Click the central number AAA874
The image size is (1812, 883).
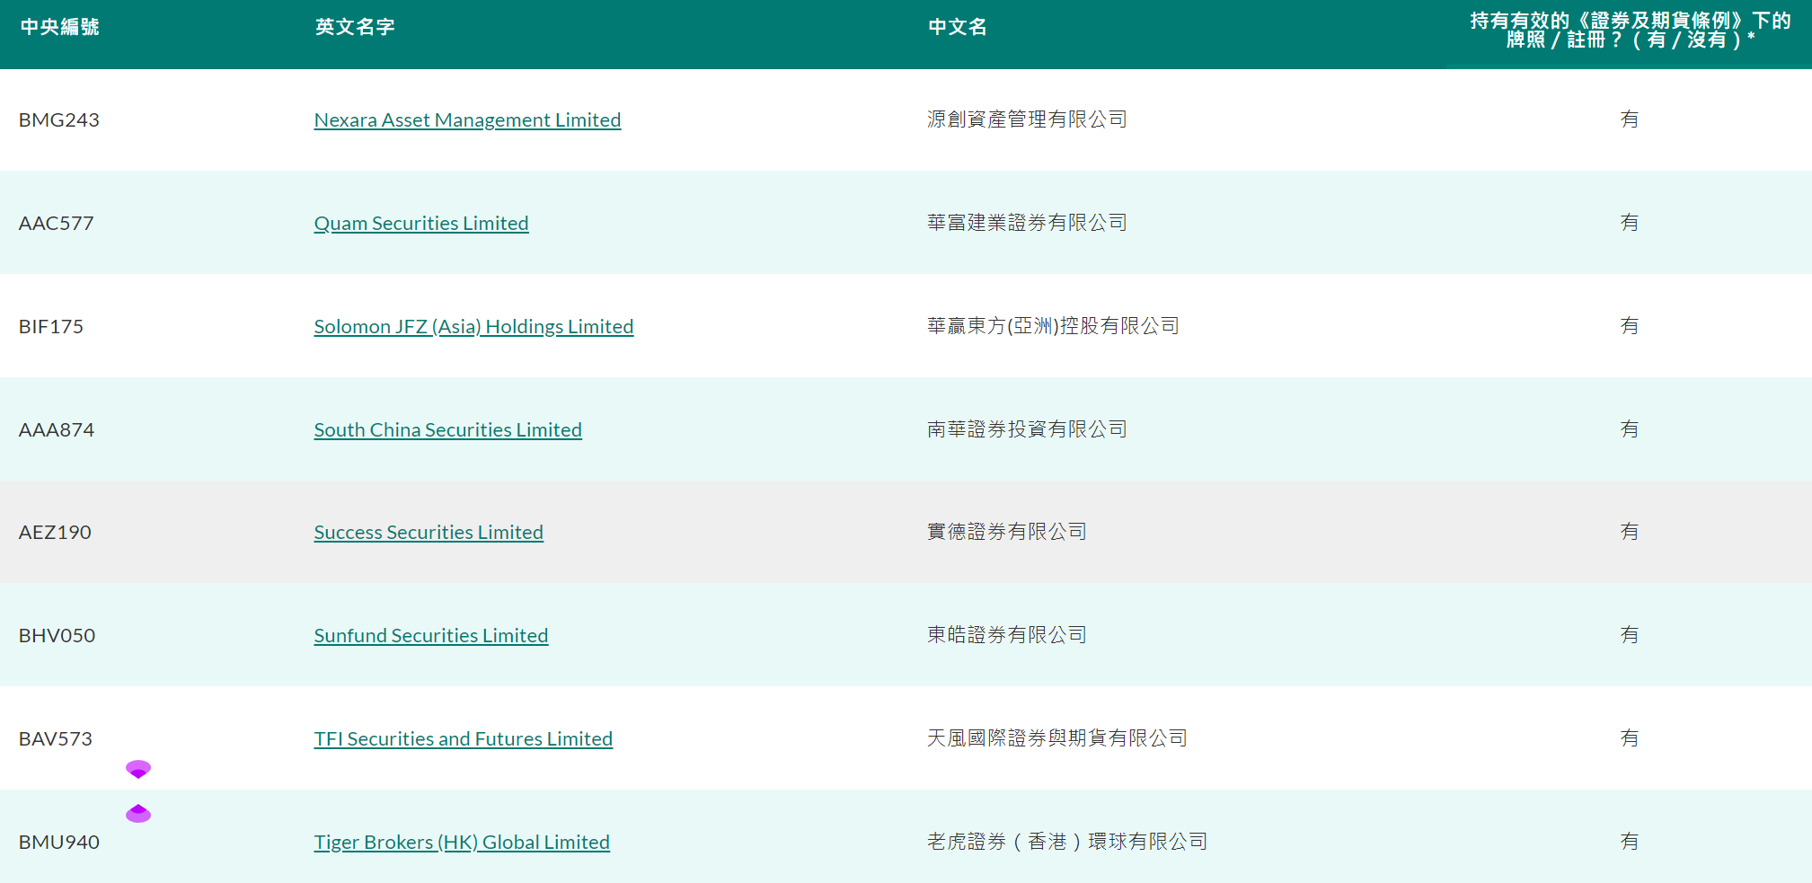57,429
